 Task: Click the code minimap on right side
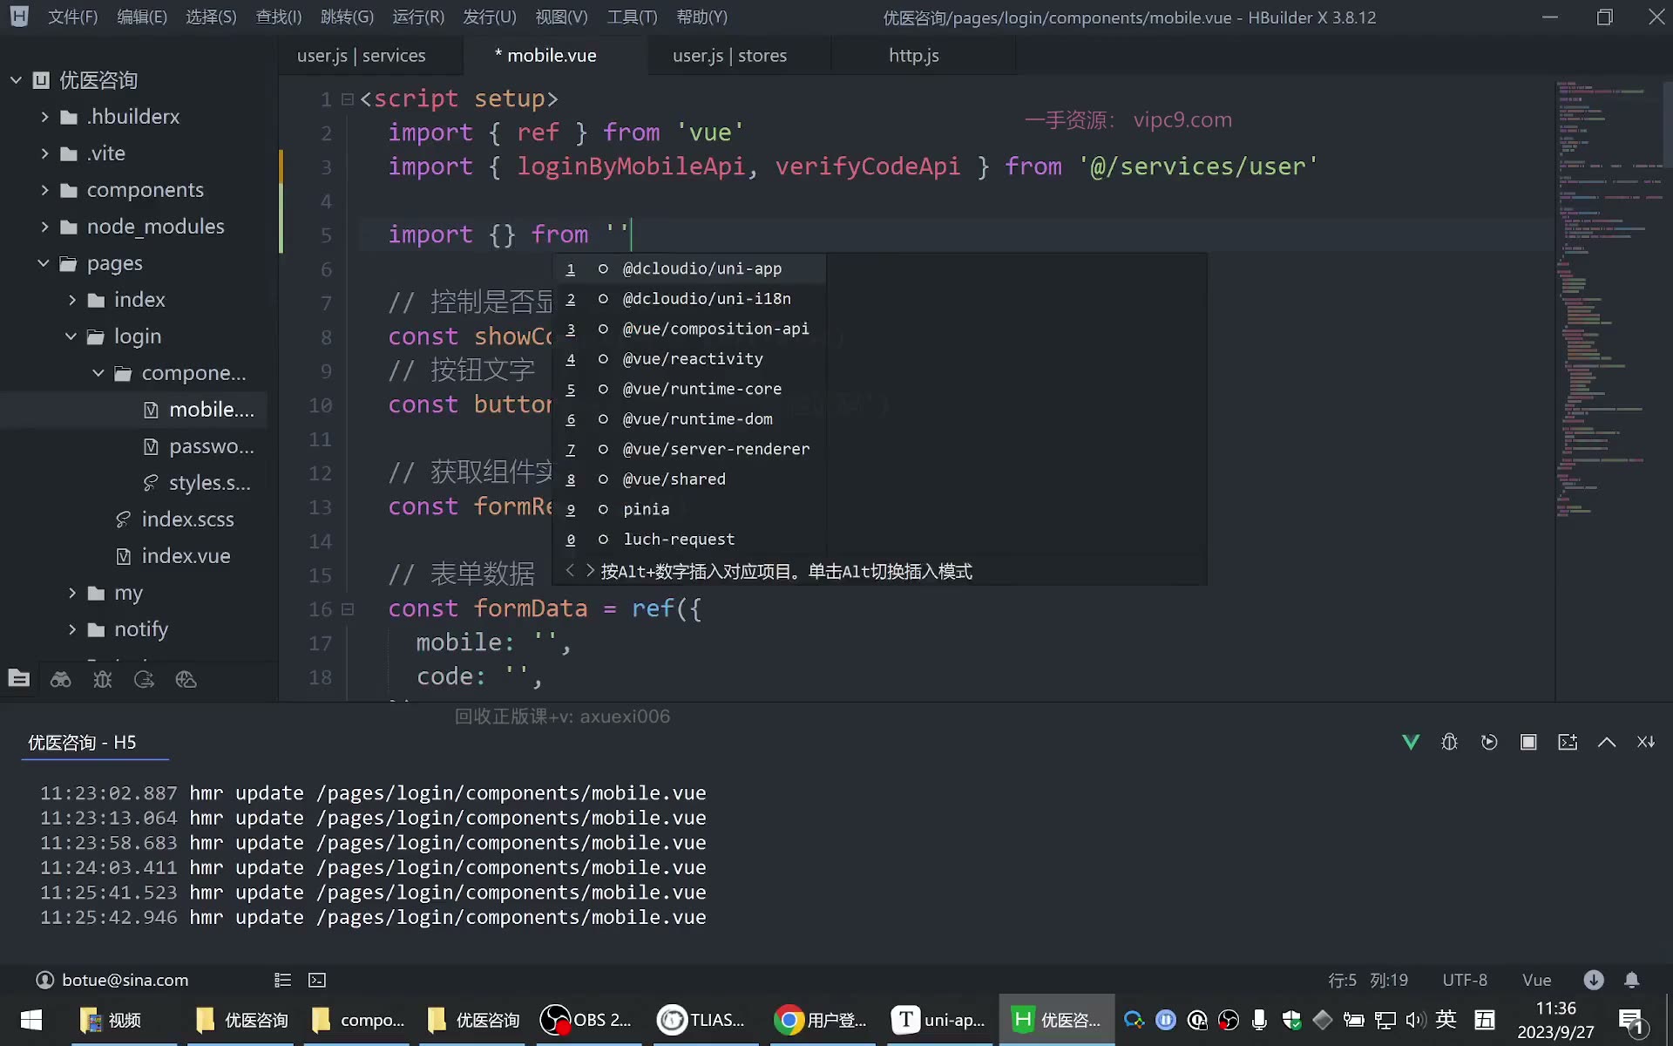click(x=1609, y=296)
